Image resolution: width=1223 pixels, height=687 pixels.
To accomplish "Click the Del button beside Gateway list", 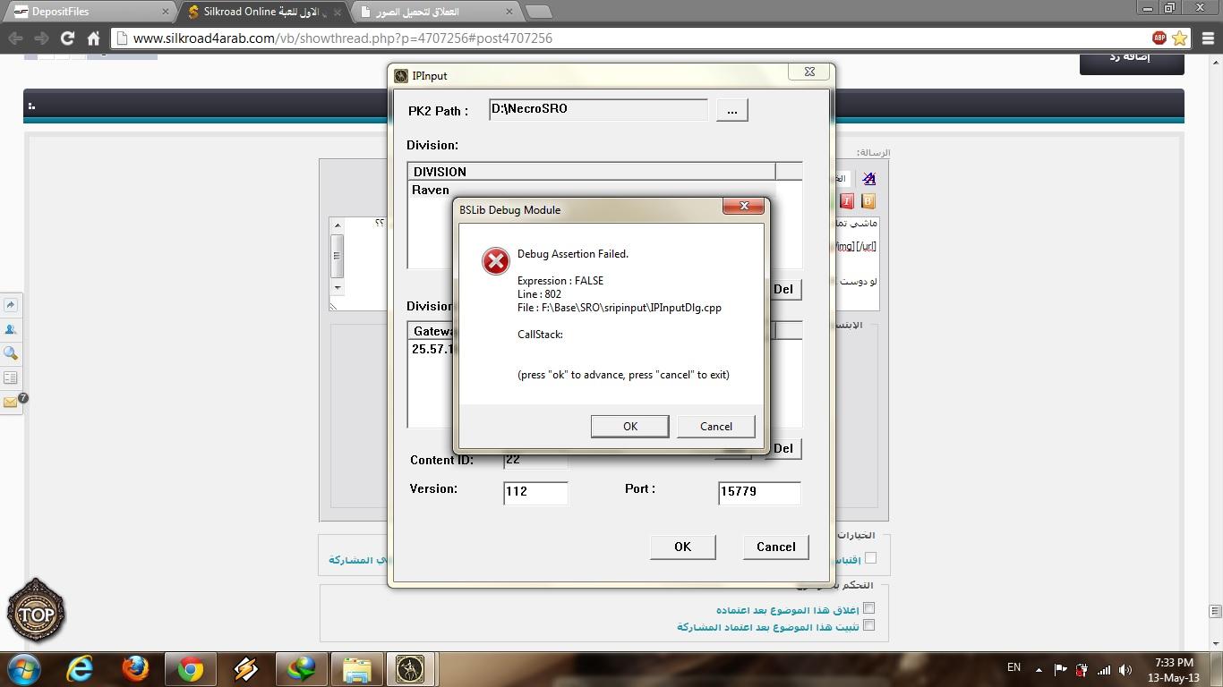I will [x=783, y=448].
